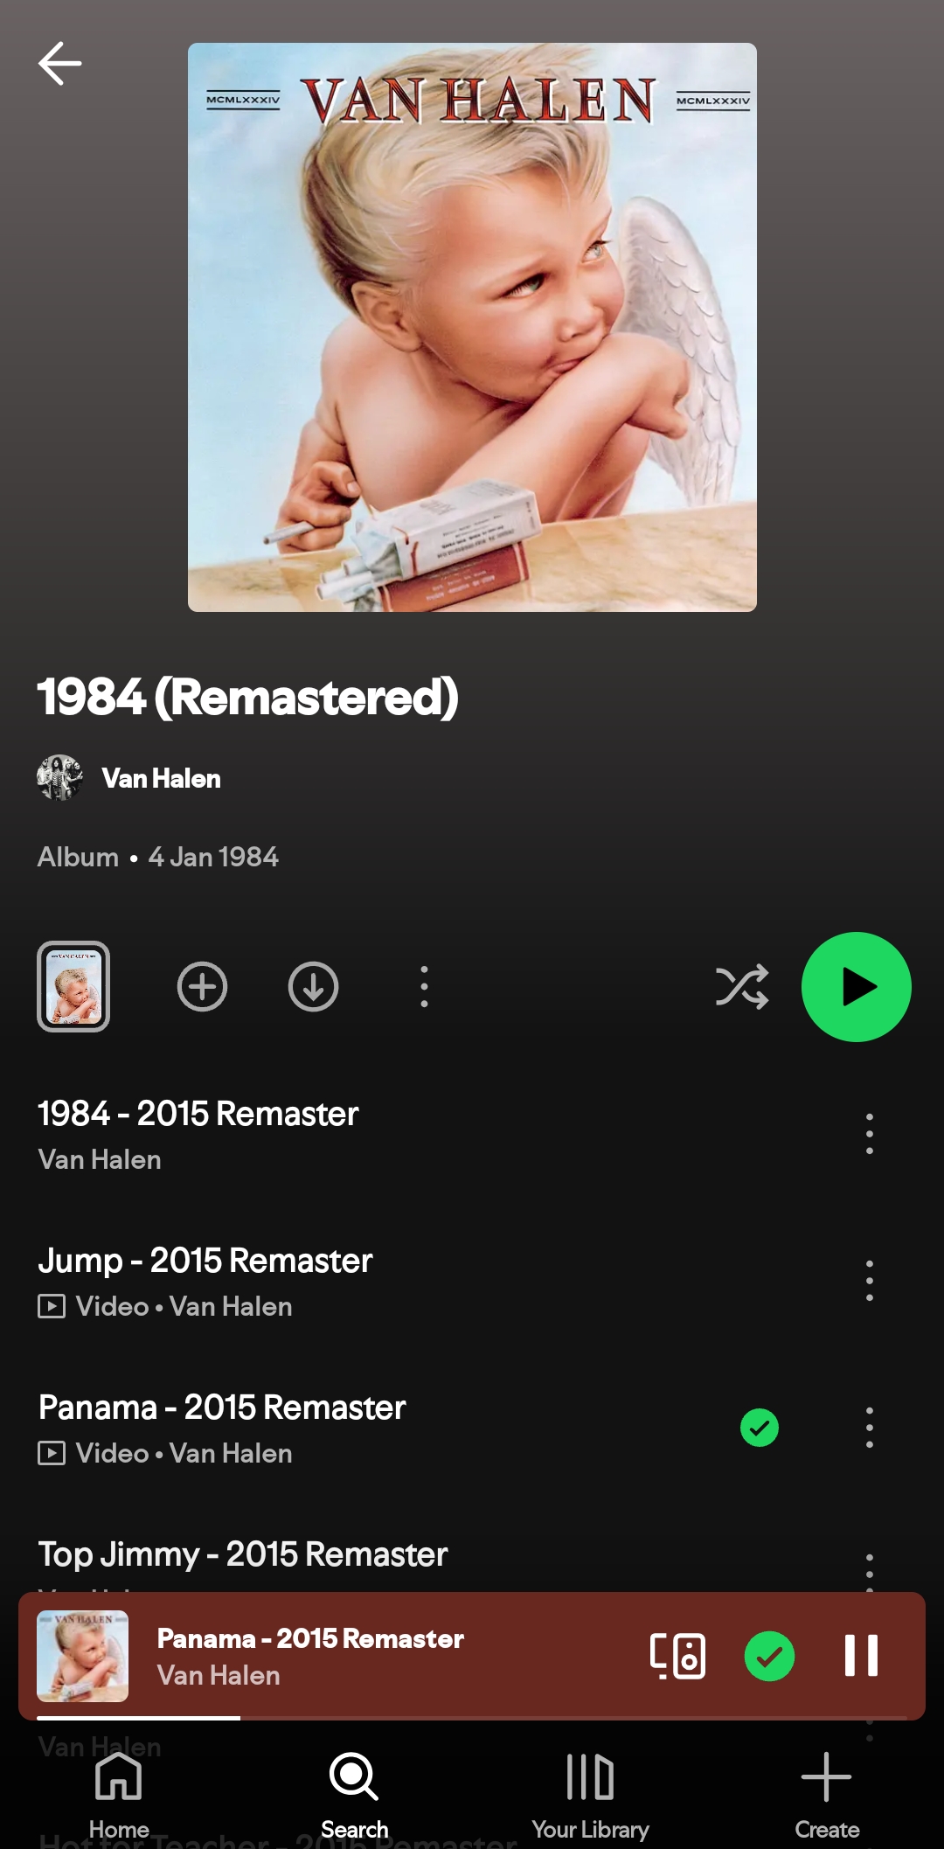This screenshot has height=1849, width=944.
Task: Download the 1984 album
Action: coord(313,987)
